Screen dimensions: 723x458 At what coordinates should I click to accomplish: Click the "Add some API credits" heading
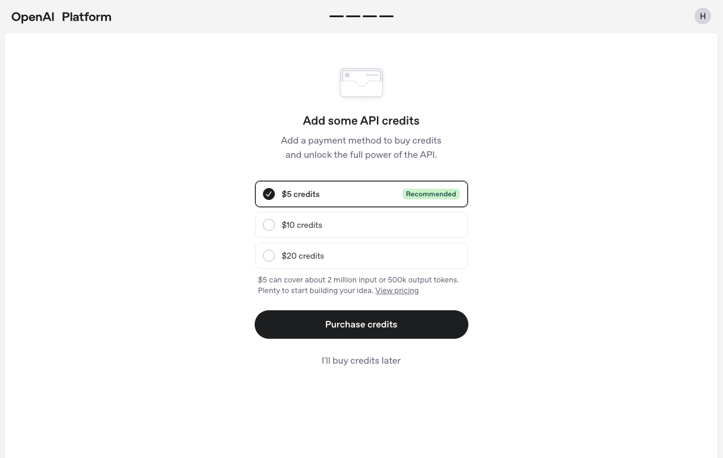click(361, 120)
